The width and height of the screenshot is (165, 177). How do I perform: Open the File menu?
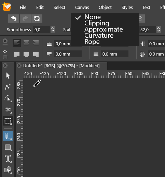23,8
